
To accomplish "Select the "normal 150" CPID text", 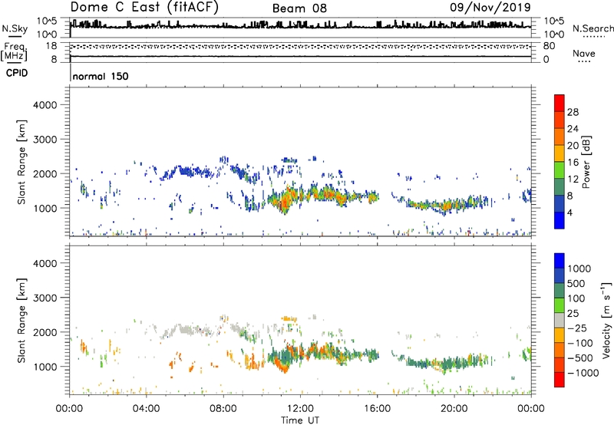I will coord(101,76).
